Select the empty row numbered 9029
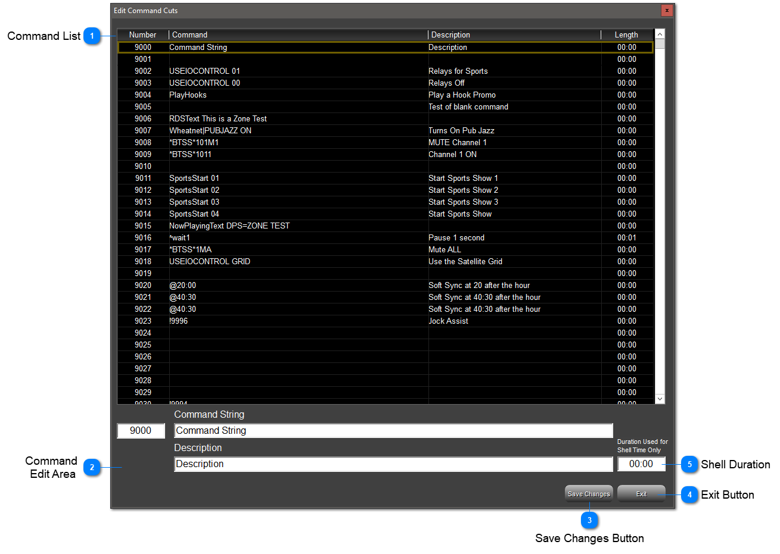This screenshot has width=780, height=554. point(386,393)
